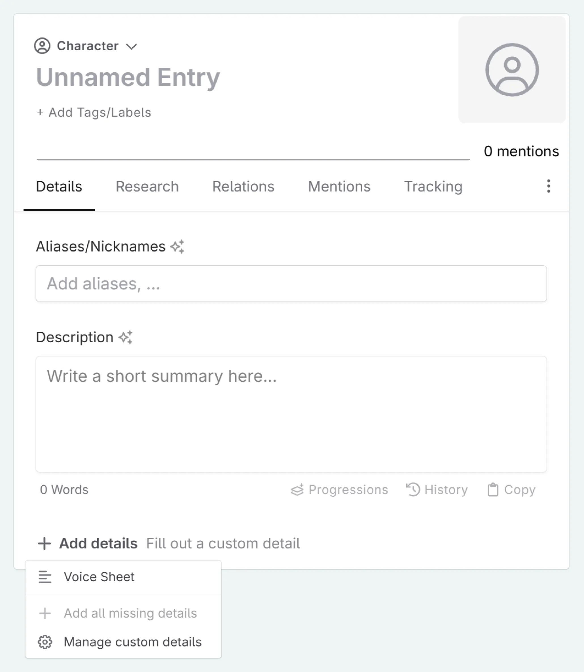The width and height of the screenshot is (584, 672).
Task: Copy the description text
Action: [x=510, y=489]
